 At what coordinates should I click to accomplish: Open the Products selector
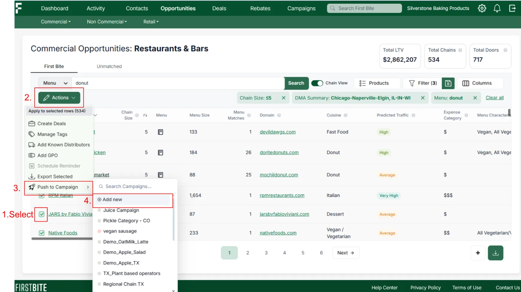(x=377, y=83)
